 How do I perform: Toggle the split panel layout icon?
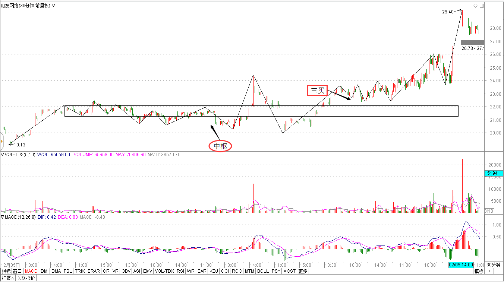[x=482, y=6]
